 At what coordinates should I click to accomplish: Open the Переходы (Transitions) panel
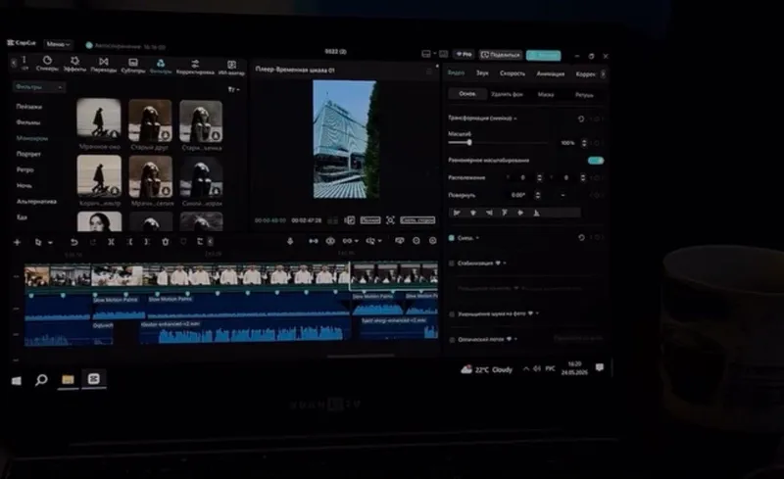click(104, 64)
